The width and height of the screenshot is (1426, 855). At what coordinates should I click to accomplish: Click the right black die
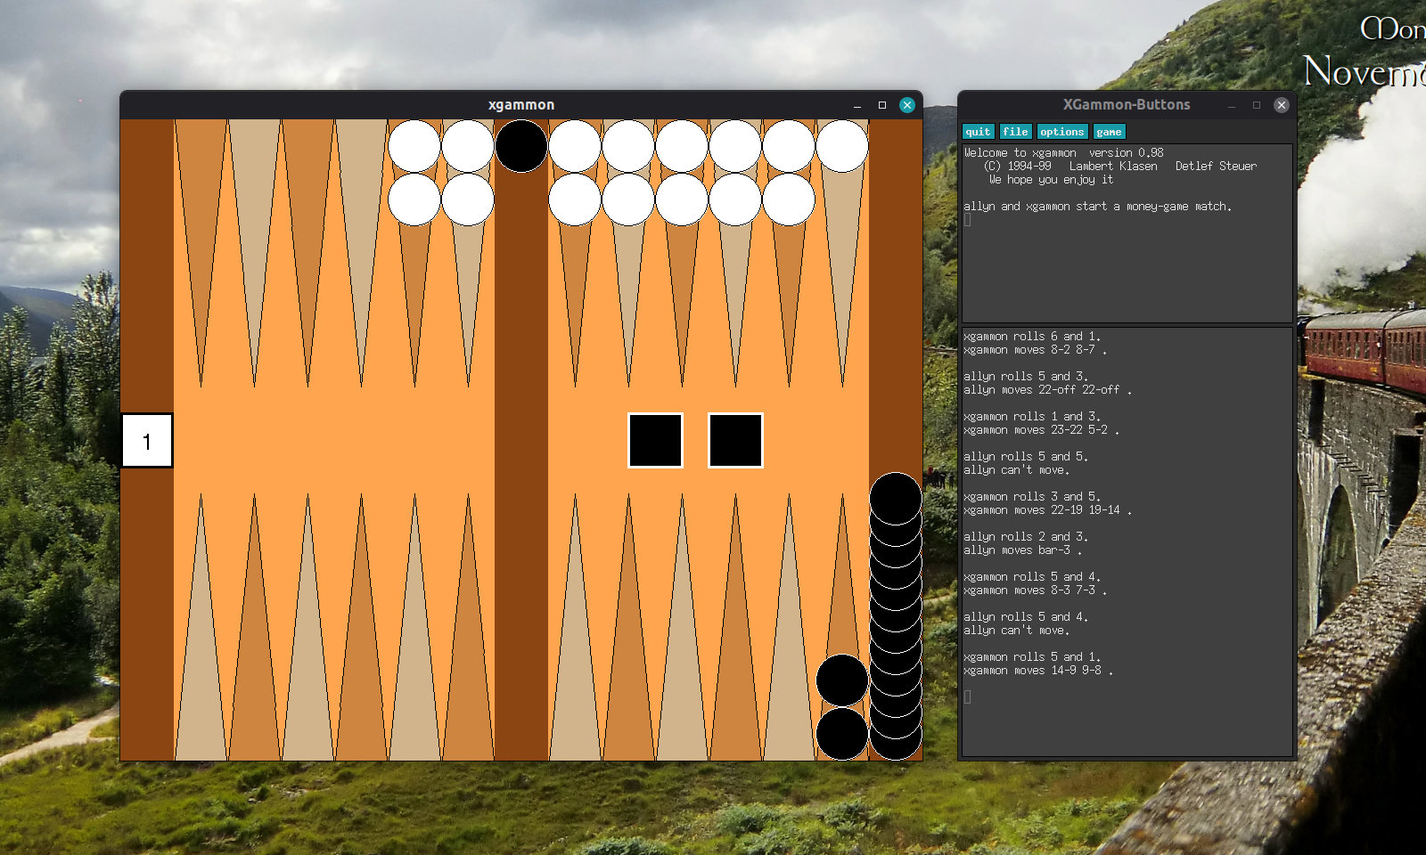pos(735,440)
